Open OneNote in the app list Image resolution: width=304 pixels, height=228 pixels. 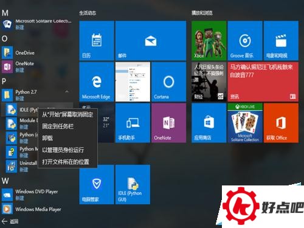pyautogui.click(x=36, y=66)
